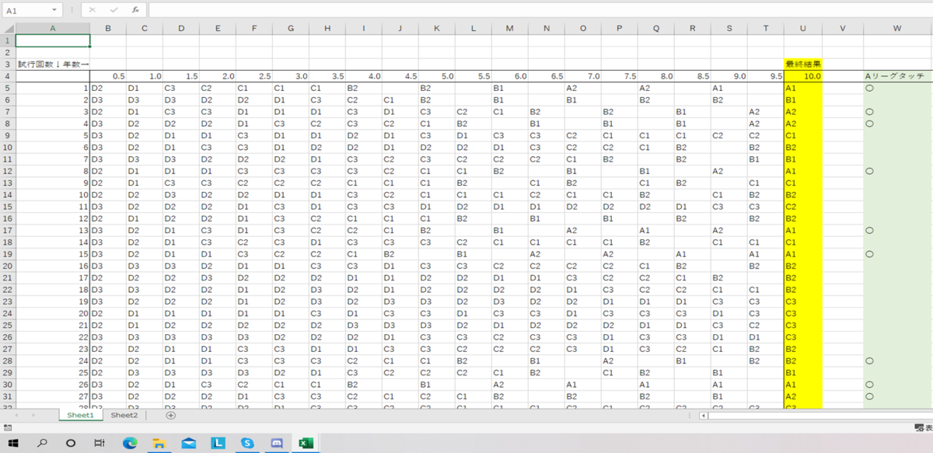Open Skype from the taskbar
933x453 pixels.
click(248, 442)
